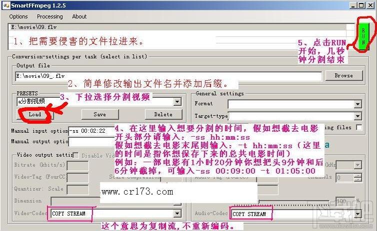Image resolution: width=377 pixels, height=231 pixels.
Task: Click the green RUN button
Action: (x=363, y=36)
